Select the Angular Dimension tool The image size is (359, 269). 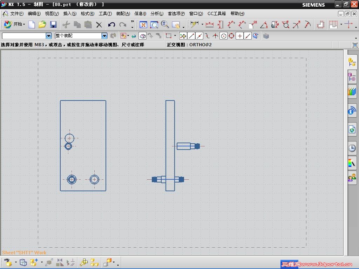coord(264,25)
